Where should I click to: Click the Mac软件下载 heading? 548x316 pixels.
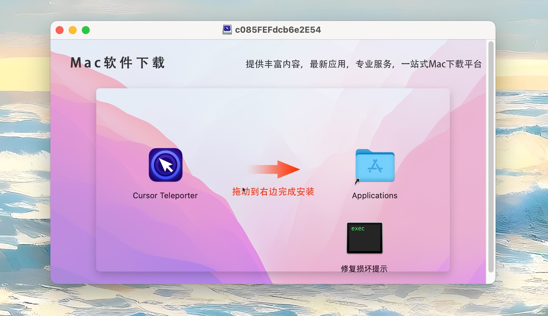[118, 63]
